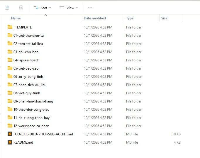Click the 07-phan-tich-du-lieu name
Image resolution: width=200 pixels, height=158 pixels.
coord(30,85)
